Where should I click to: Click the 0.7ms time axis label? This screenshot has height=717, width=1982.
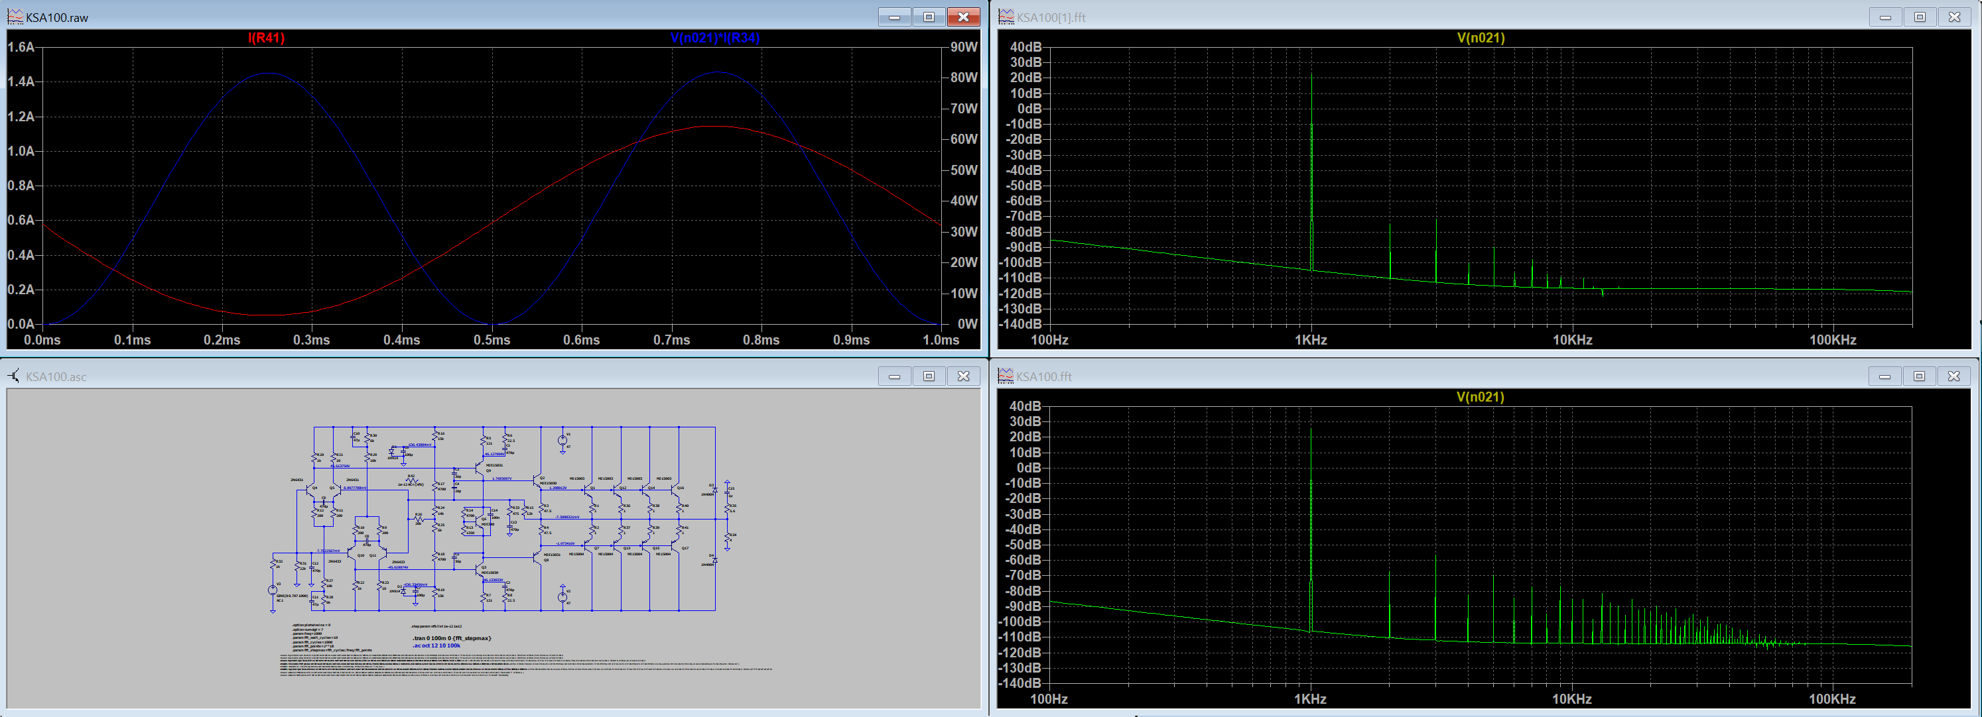click(x=672, y=340)
